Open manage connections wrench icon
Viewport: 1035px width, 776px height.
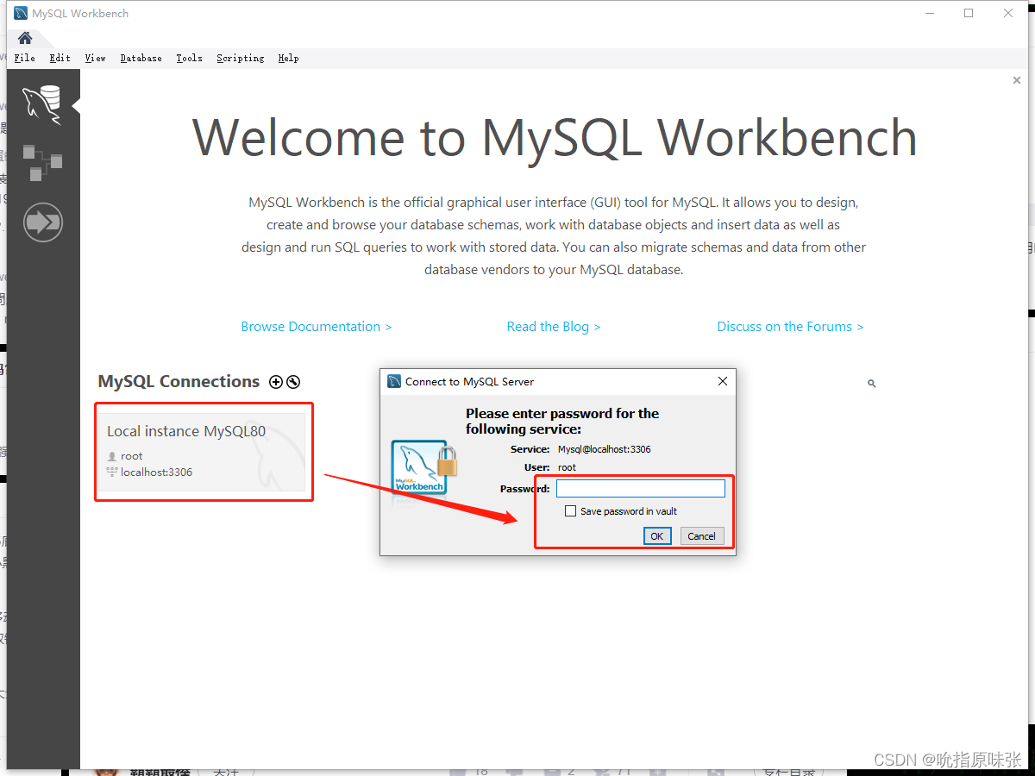click(x=293, y=382)
